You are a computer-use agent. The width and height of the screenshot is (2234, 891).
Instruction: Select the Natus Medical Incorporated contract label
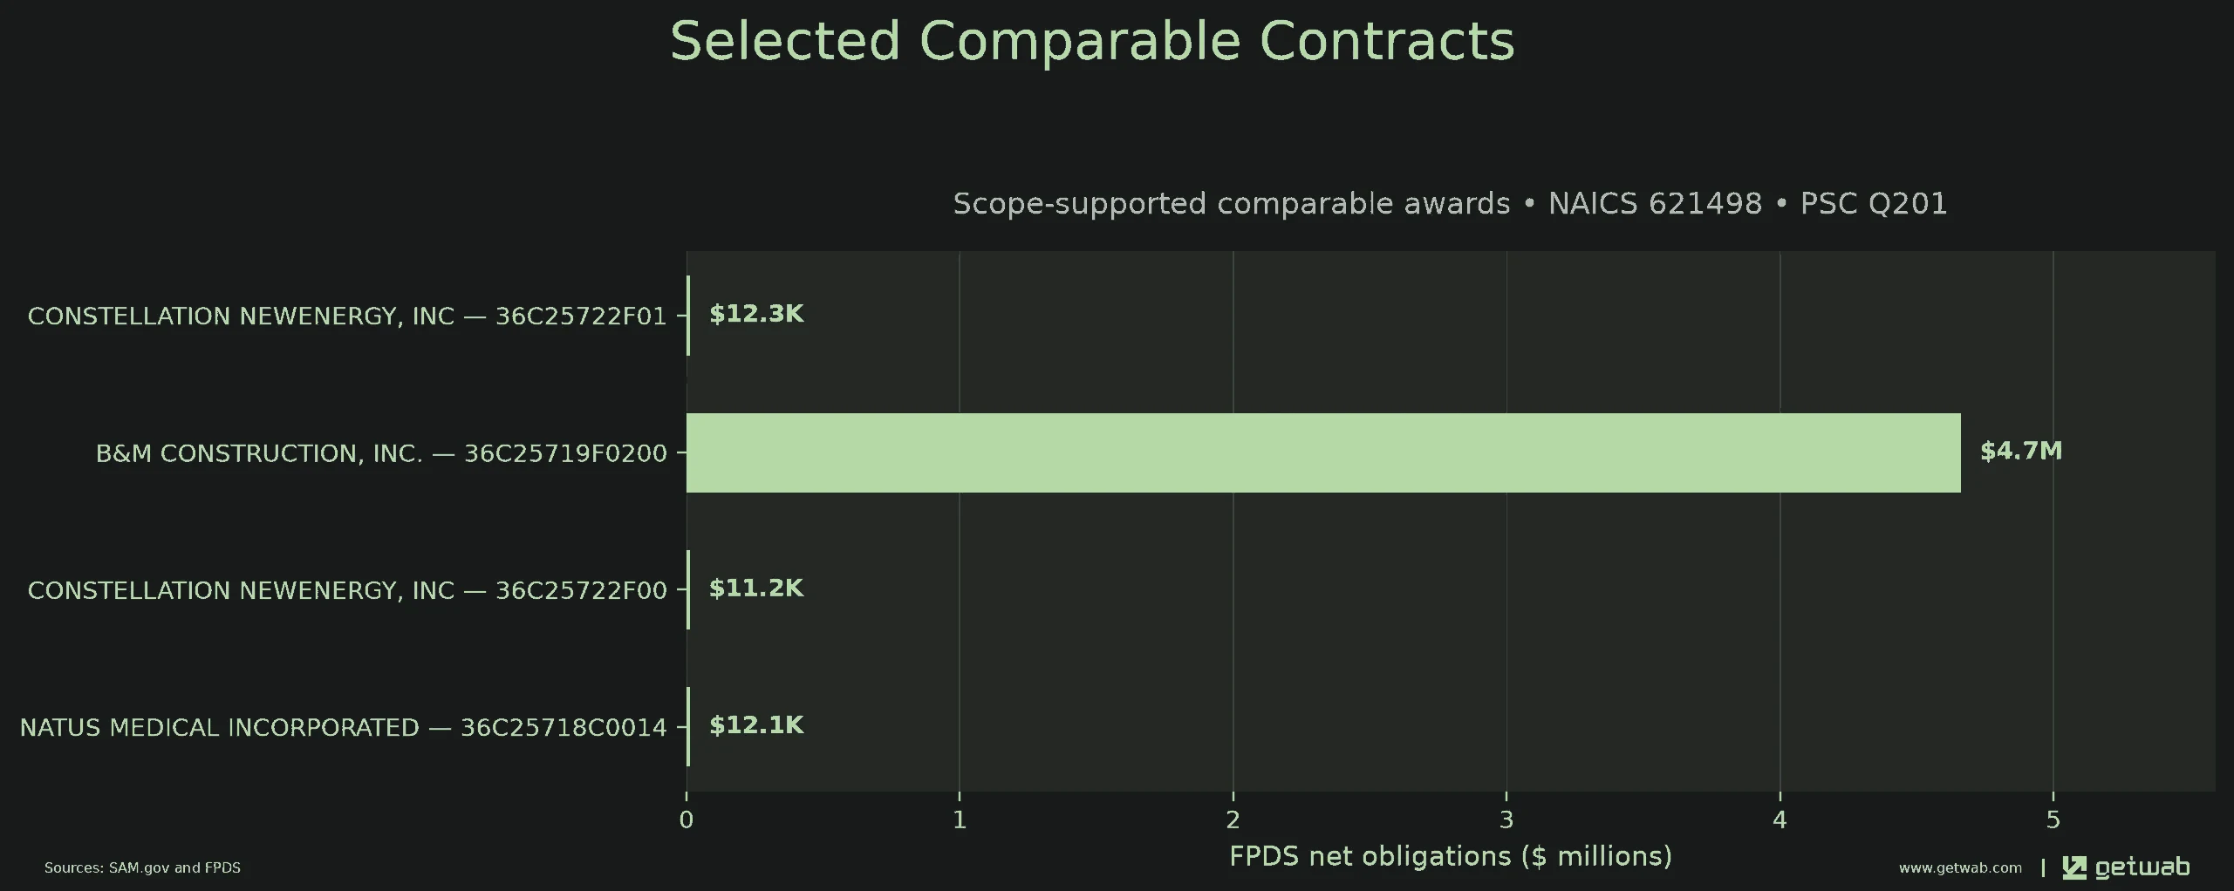pyautogui.click(x=343, y=728)
